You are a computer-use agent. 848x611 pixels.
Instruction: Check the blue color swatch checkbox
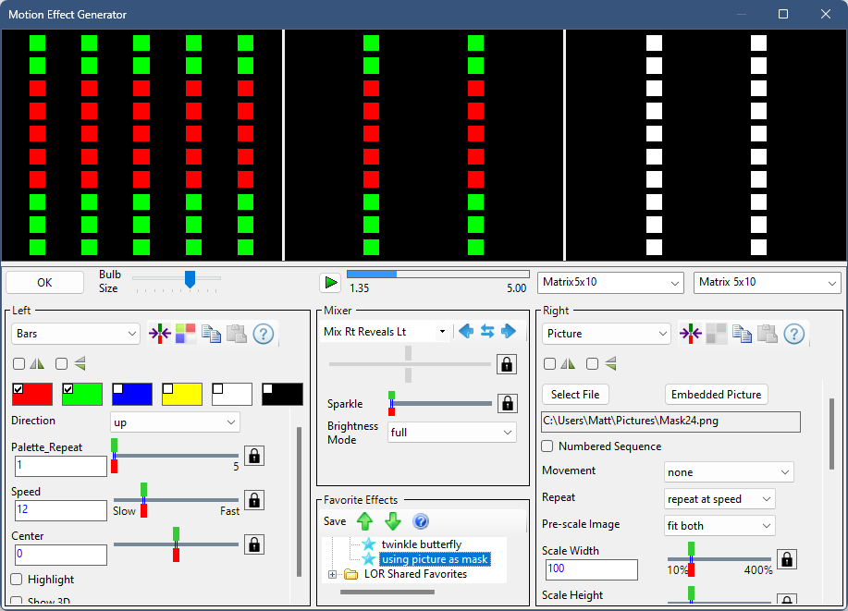click(x=117, y=389)
